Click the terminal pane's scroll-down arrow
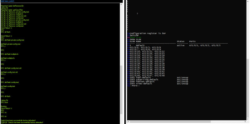This screenshot has height=124, width=250. tap(247, 119)
